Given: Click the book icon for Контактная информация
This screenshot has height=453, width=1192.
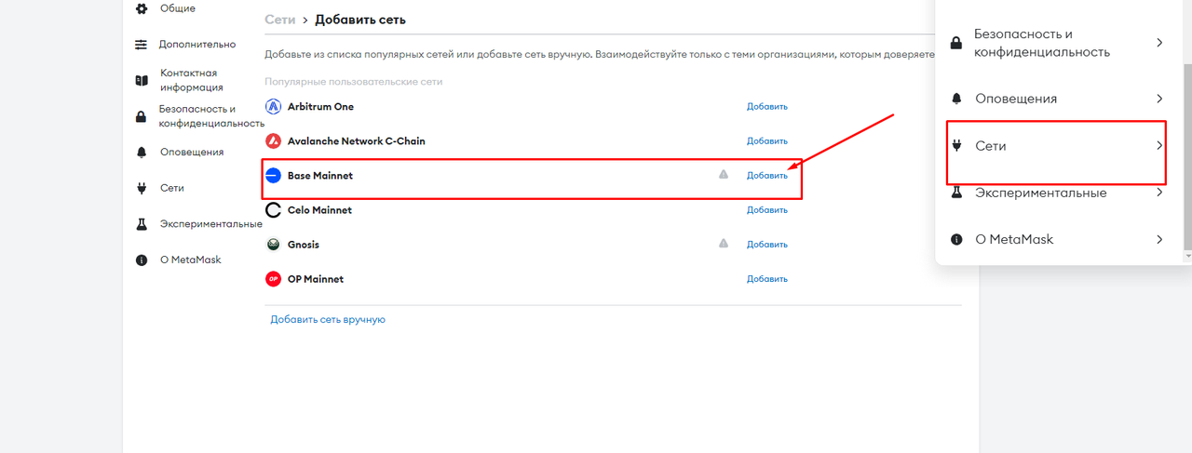Looking at the screenshot, I should tap(142, 80).
